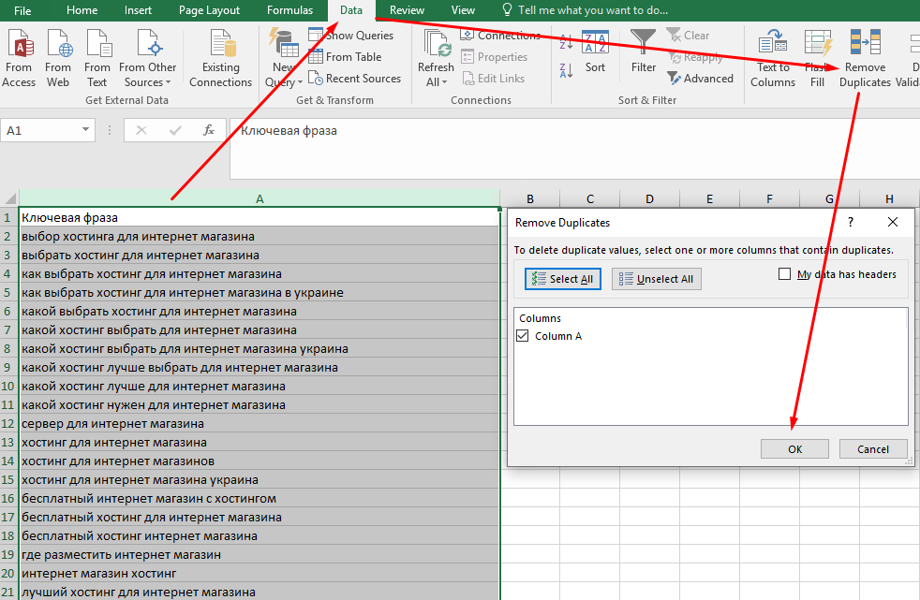Switch to the Review tab
The height and width of the screenshot is (600, 920).
point(407,10)
